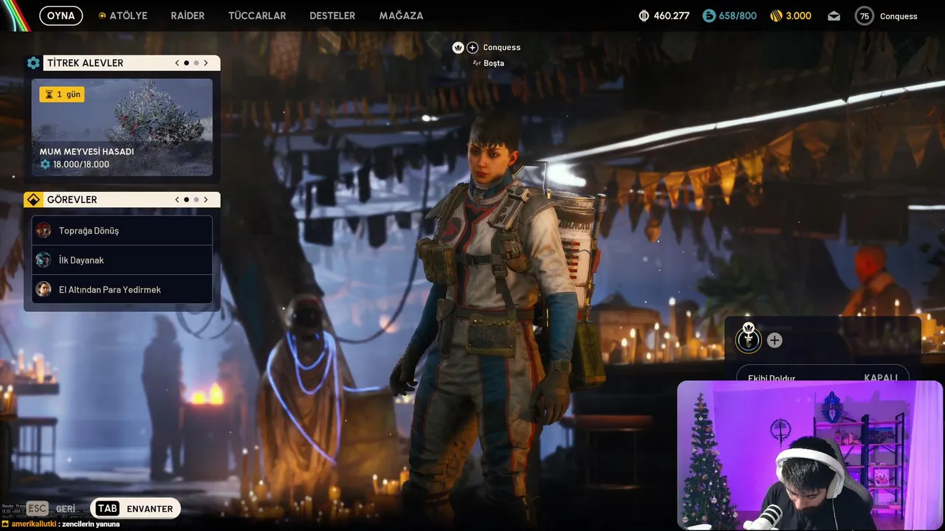Viewport: 945px width, 531px height.
Task: Open the DESTELER tab
Action: coord(332,15)
